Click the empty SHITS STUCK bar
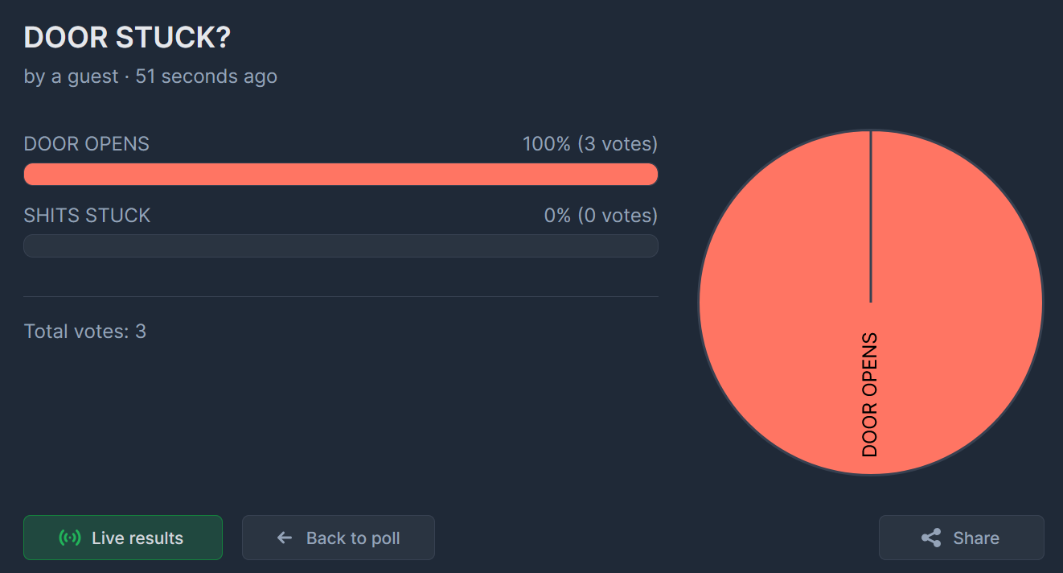The width and height of the screenshot is (1063, 573). [341, 245]
